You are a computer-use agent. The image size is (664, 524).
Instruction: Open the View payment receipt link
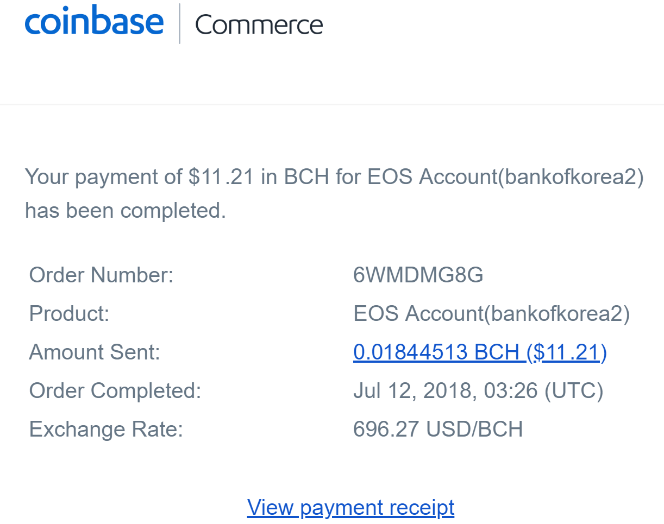(350, 507)
